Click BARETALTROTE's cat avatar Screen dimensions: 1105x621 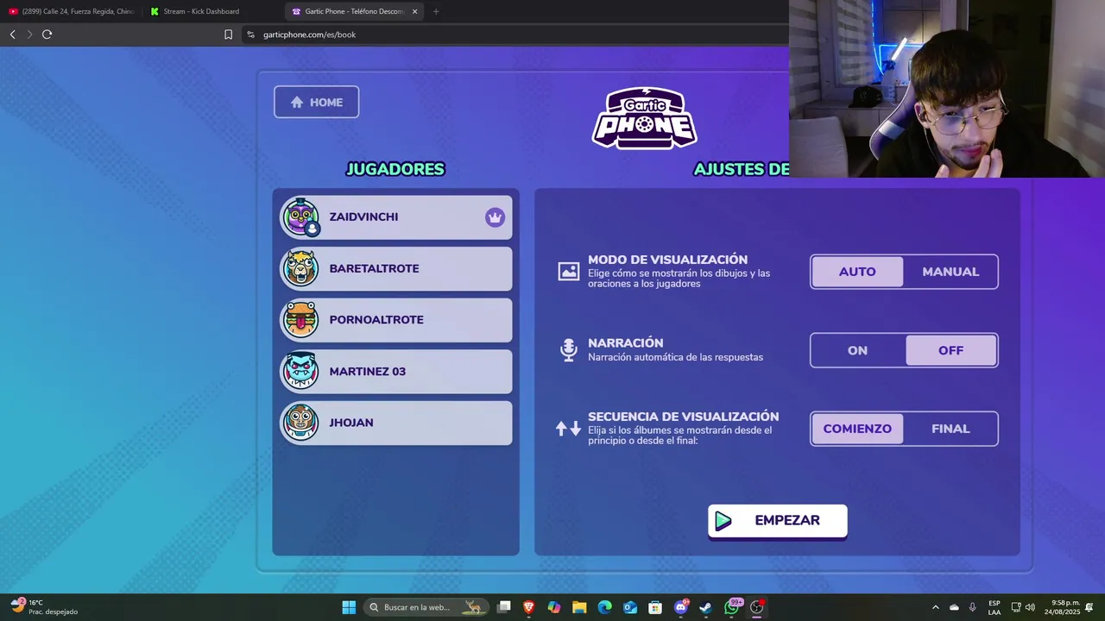click(x=300, y=268)
